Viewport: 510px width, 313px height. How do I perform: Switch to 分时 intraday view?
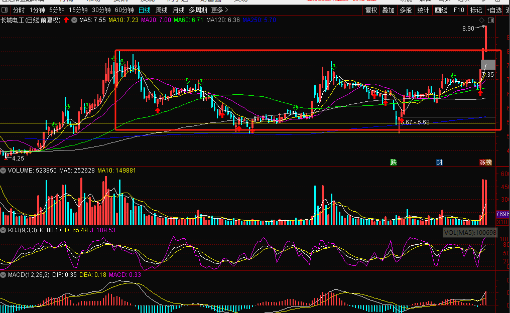[x=19, y=10]
